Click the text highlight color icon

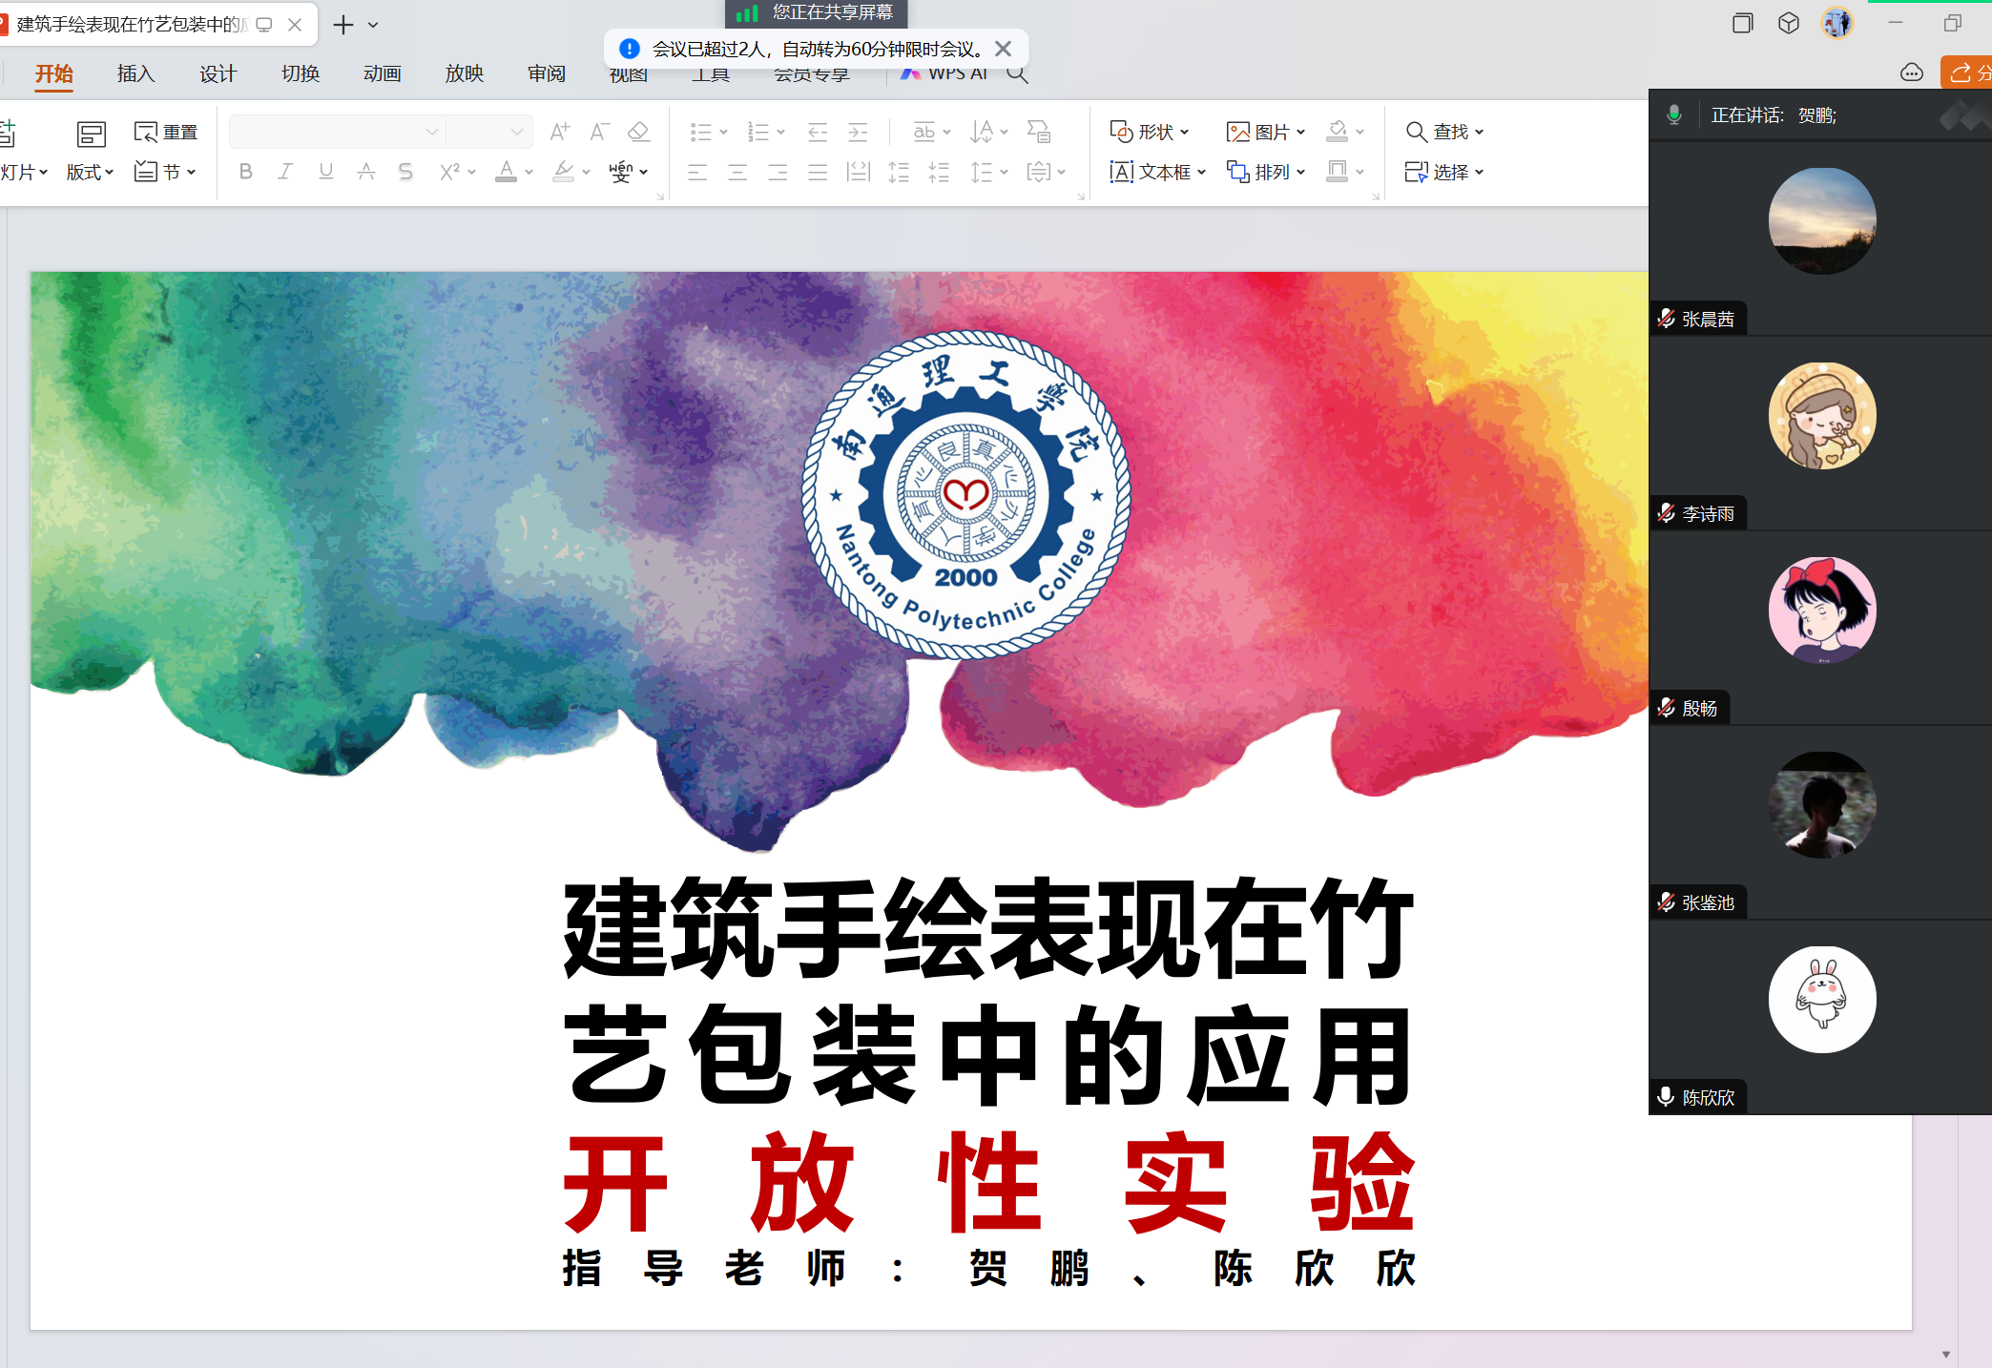tap(564, 172)
